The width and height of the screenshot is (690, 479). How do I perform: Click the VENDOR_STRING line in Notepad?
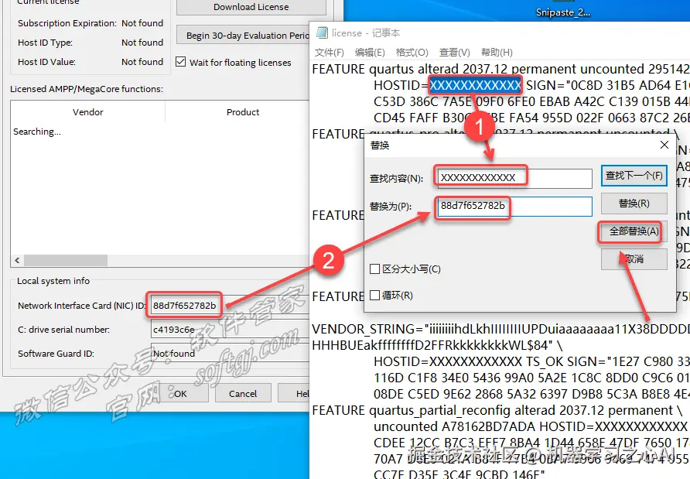(500, 329)
